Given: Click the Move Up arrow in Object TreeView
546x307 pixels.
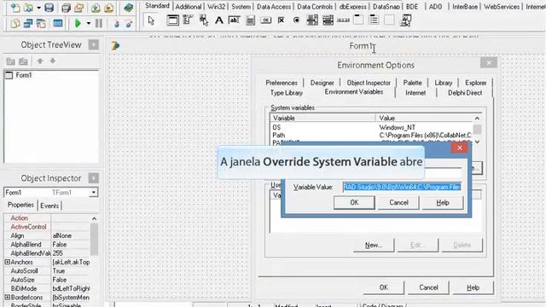Looking at the screenshot, I should (x=40, y=61).
